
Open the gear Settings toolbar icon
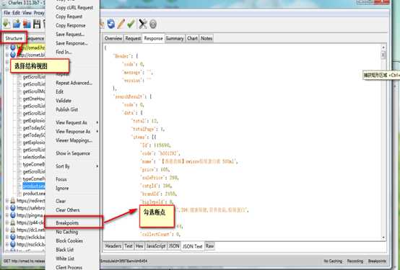pyautogui.click(x=153, y=24)
